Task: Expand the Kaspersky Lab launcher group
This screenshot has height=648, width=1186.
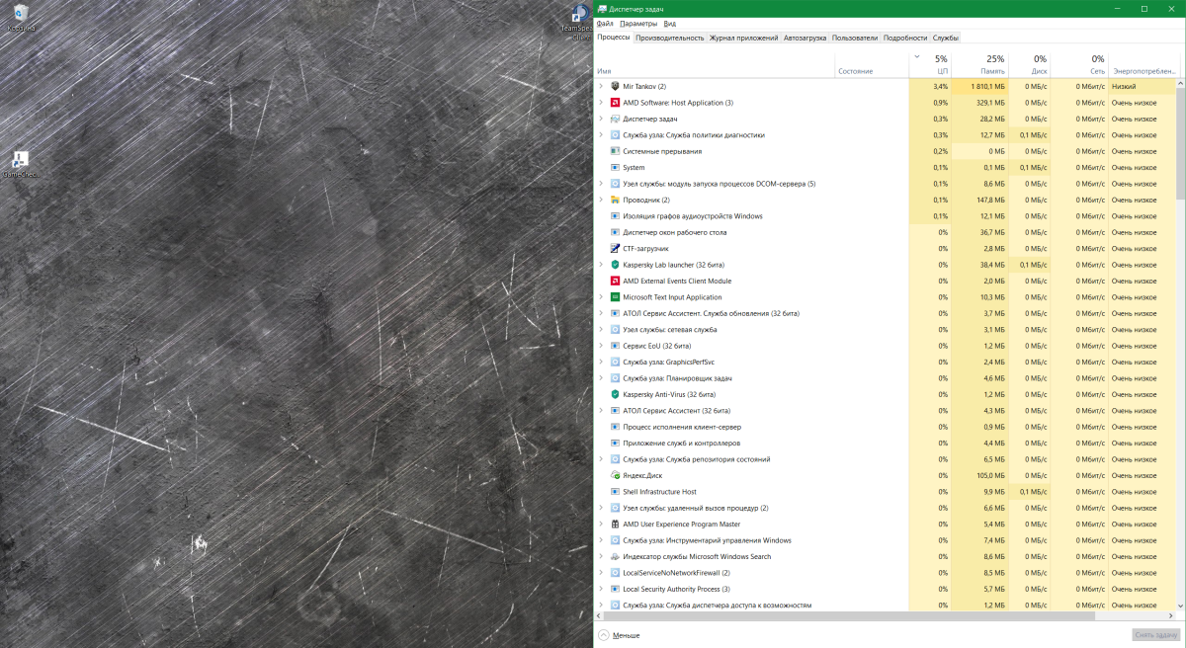Action: coord(600,265)
